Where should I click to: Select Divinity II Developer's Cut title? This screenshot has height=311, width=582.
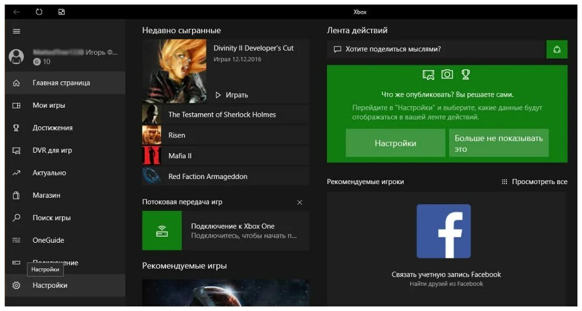click(x=253, y=48)
